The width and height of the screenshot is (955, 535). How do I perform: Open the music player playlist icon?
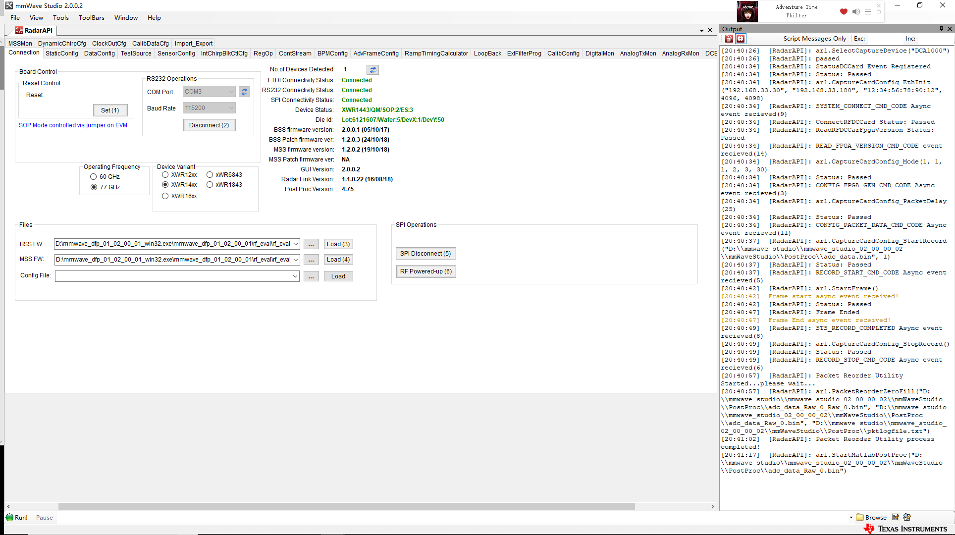(868, 11)
